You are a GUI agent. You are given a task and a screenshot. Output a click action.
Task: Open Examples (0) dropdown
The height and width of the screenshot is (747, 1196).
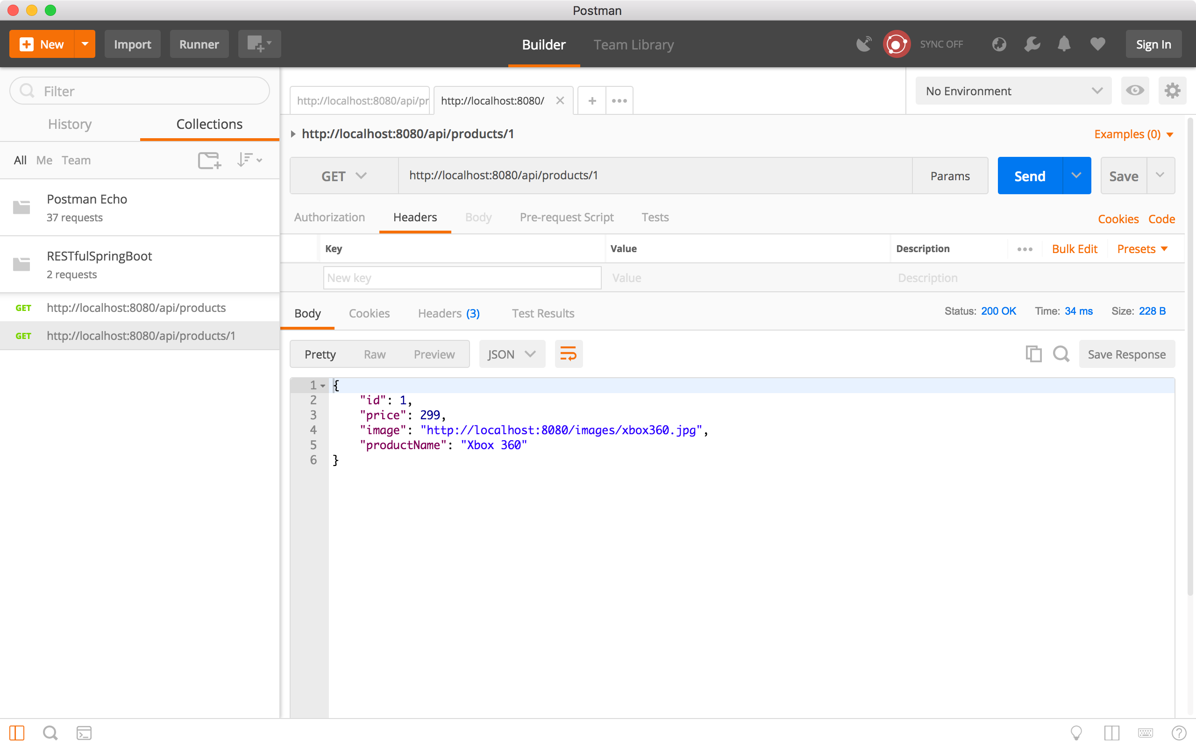coord(1133,134)
